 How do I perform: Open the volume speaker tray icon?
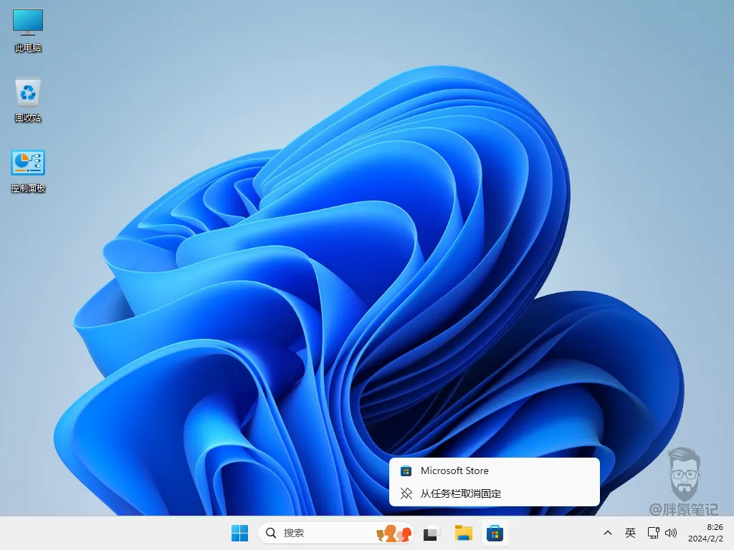click(x=671, y=533)
